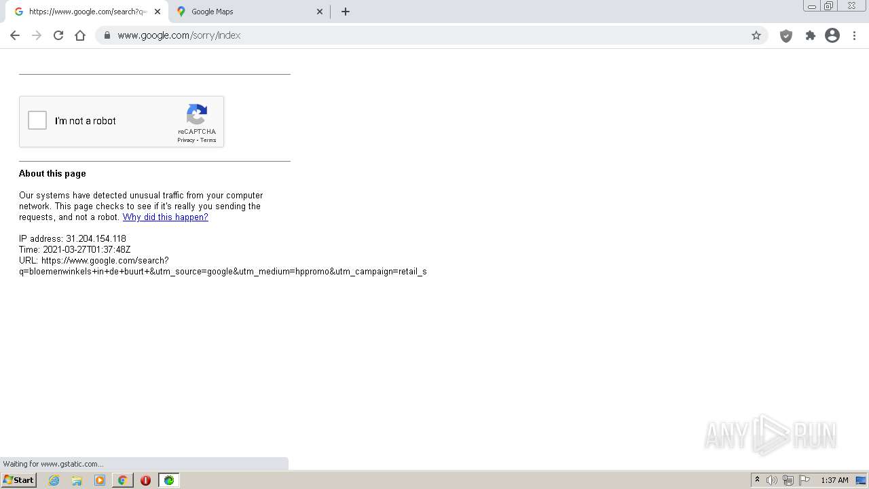Open a new tab with plus button
Image resolution: width=869 pixels, height=489 pixels.
coord(346,12)
